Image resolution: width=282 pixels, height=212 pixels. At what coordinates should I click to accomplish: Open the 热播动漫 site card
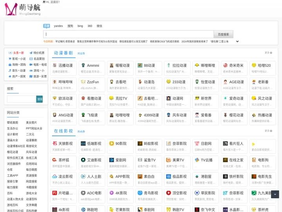(262, 118)
